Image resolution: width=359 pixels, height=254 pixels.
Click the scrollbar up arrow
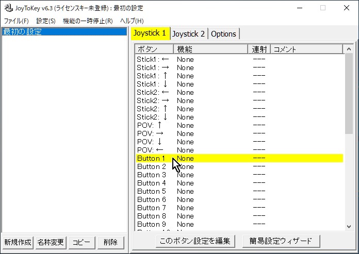point(349,49)
